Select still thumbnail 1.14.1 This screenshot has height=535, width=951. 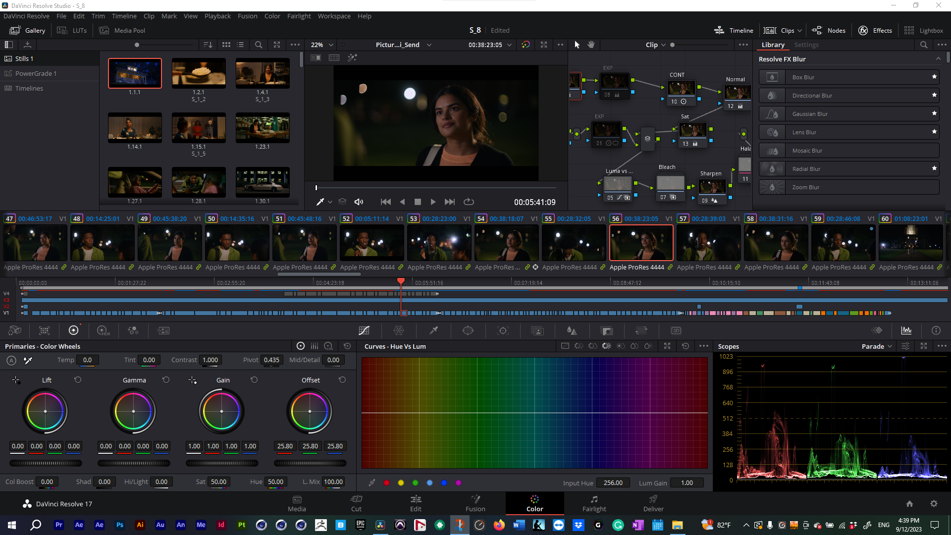coord(135,128)
